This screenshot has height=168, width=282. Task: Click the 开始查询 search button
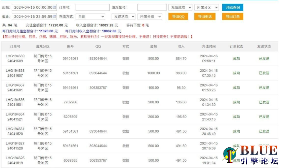(233, 7)
